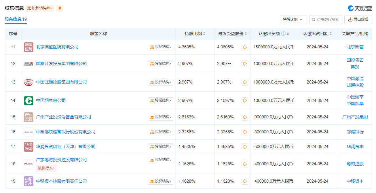This screenshot has width=376, height=193.
Task: Click help question icon beside 认缴出资额
Action: [283, 34]
